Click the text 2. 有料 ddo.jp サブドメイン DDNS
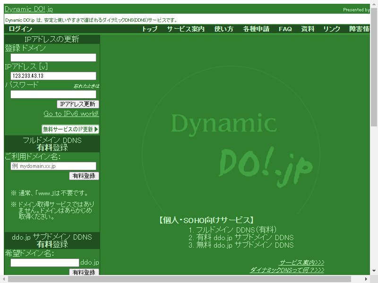The height and width of the screenshot is (283, 378). coord(241,237)
